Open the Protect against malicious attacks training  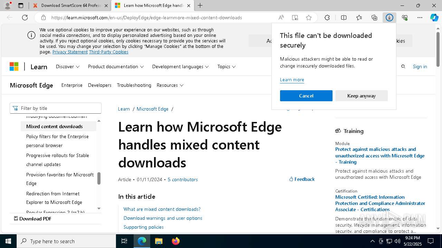coord(380,156)
